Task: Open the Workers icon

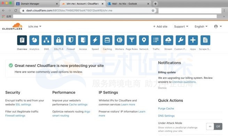Action: (x=119, y=40)
